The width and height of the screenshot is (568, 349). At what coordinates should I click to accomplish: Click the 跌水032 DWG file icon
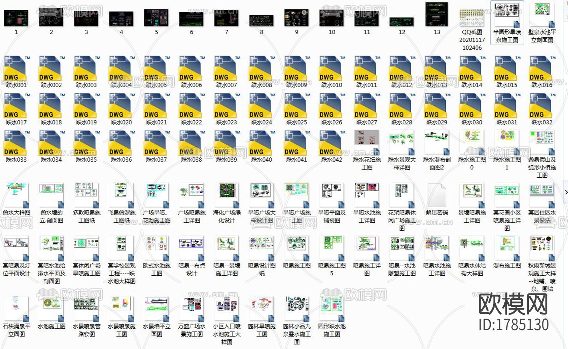pyautogui.click(x=542, y=106)
